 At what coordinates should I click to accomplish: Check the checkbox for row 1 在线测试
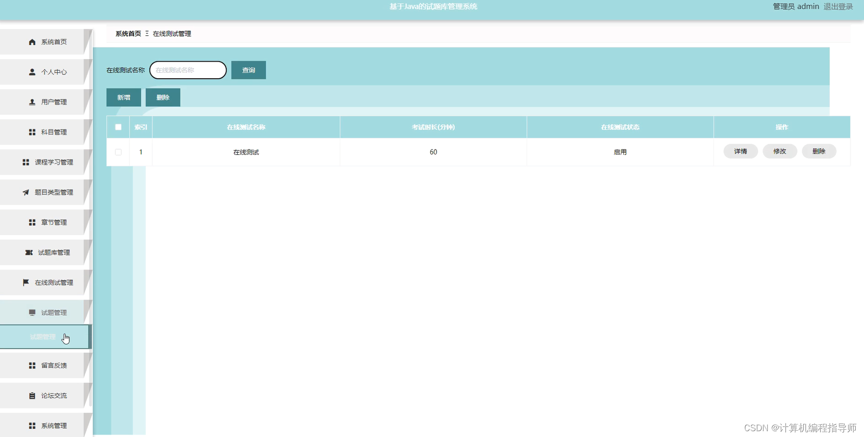(x=118, y=152)
